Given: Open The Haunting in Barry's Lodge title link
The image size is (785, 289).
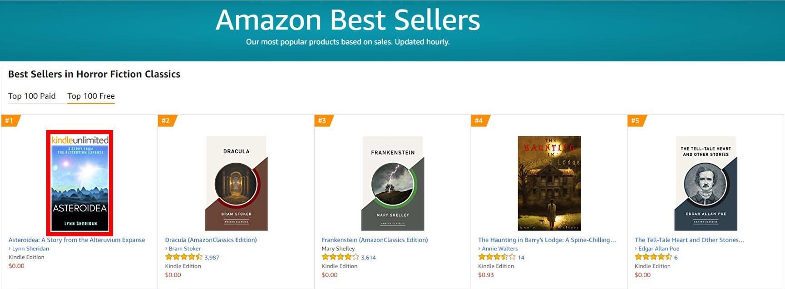Looking at the screenshot, I should pos(547,240).
